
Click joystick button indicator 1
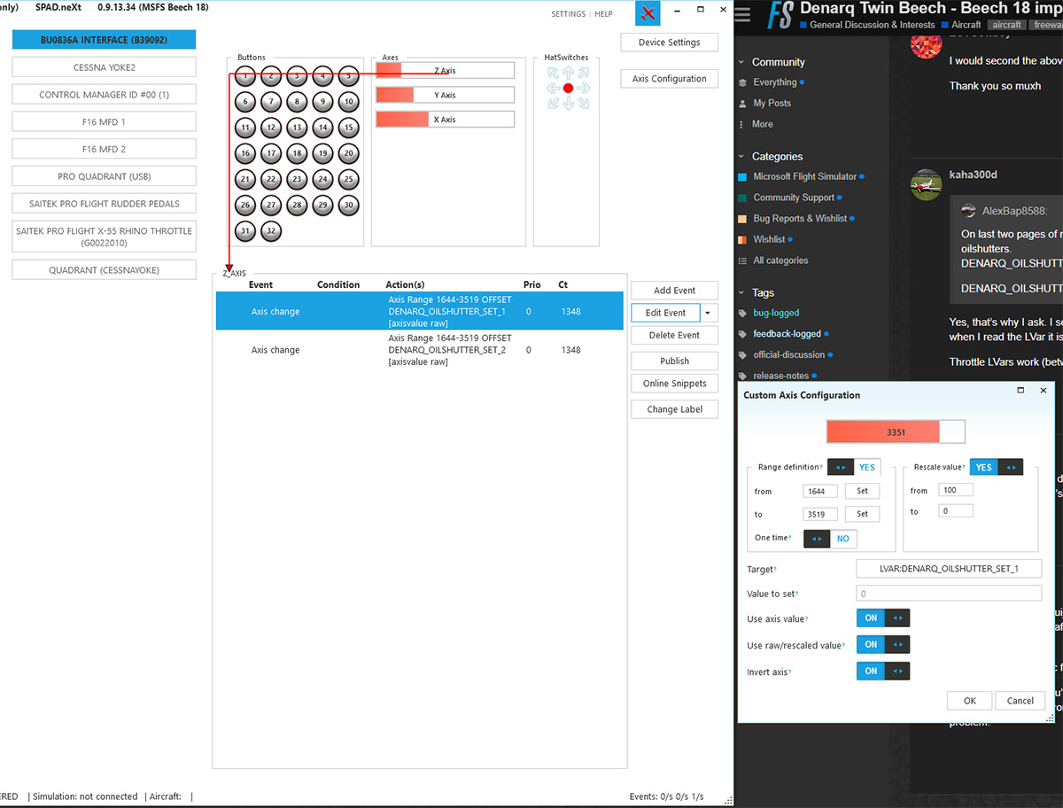pos(245,76)
